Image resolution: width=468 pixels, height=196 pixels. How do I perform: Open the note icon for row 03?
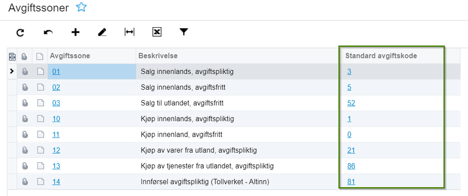coord(40,103)
